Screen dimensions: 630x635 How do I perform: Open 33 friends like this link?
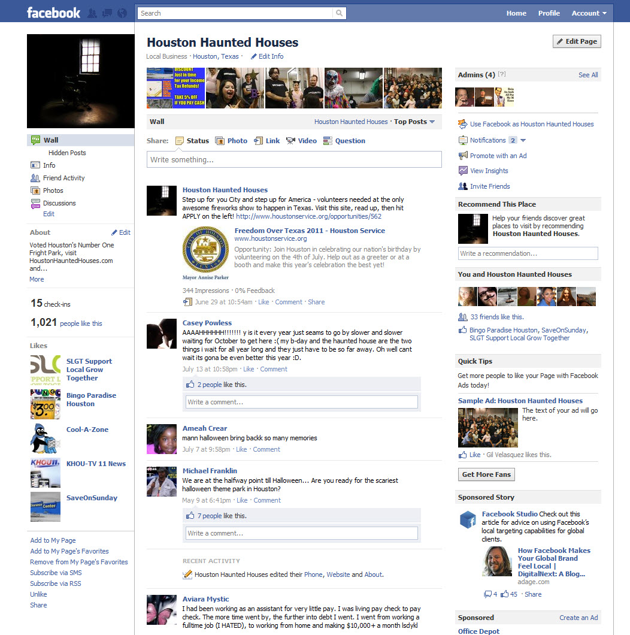[x=497, y=317]
